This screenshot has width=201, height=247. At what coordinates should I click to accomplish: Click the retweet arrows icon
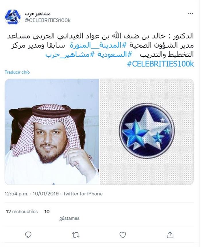(x=76, y=235)
